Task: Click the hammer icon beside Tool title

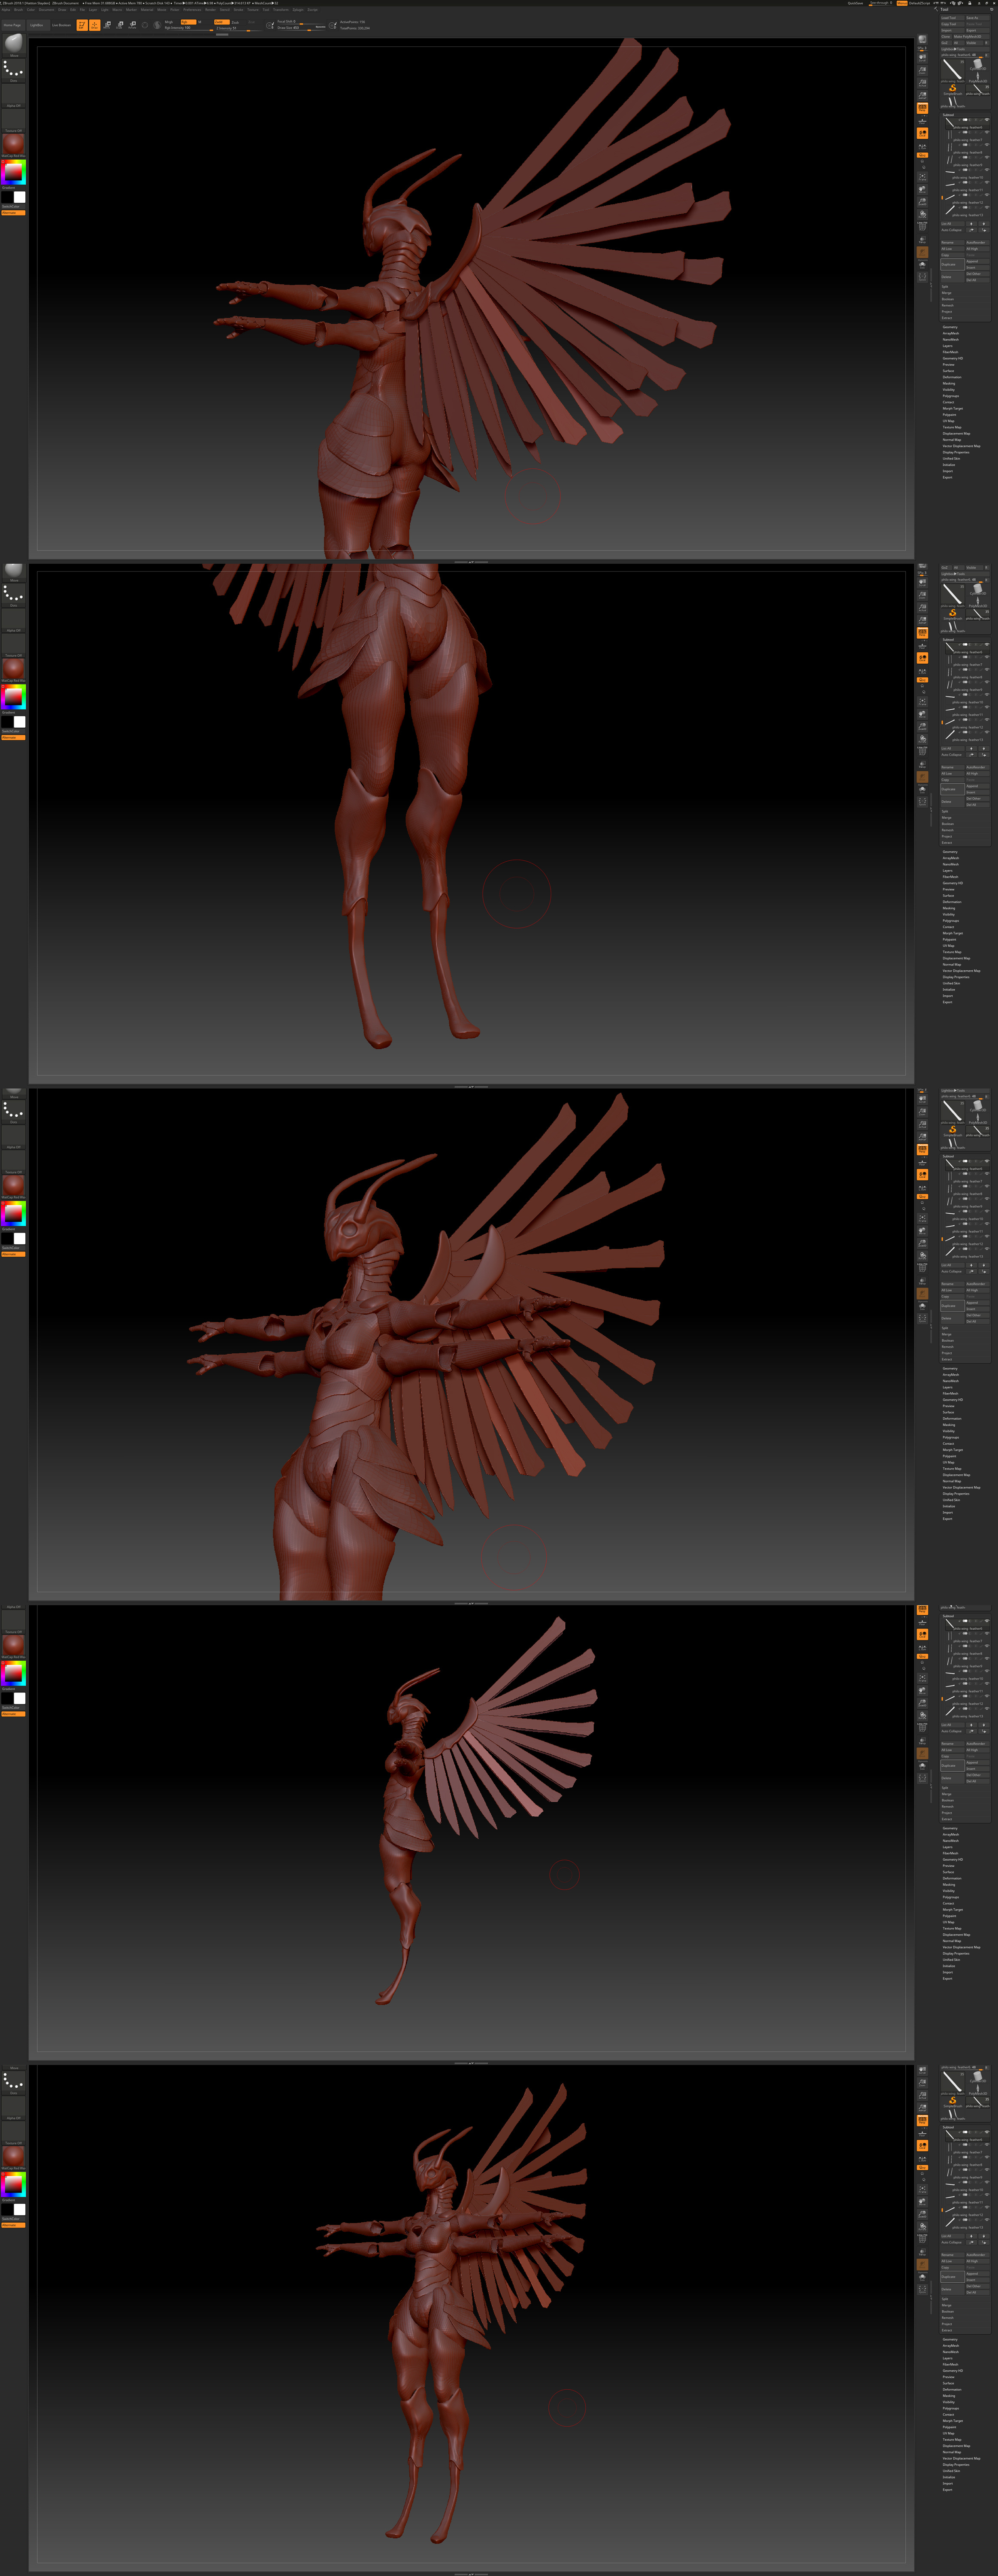Action: point(936,10)
